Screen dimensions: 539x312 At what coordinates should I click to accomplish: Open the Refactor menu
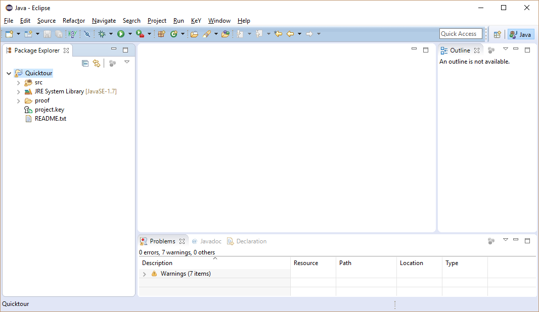pyautogui.click(x=73, y=21)
